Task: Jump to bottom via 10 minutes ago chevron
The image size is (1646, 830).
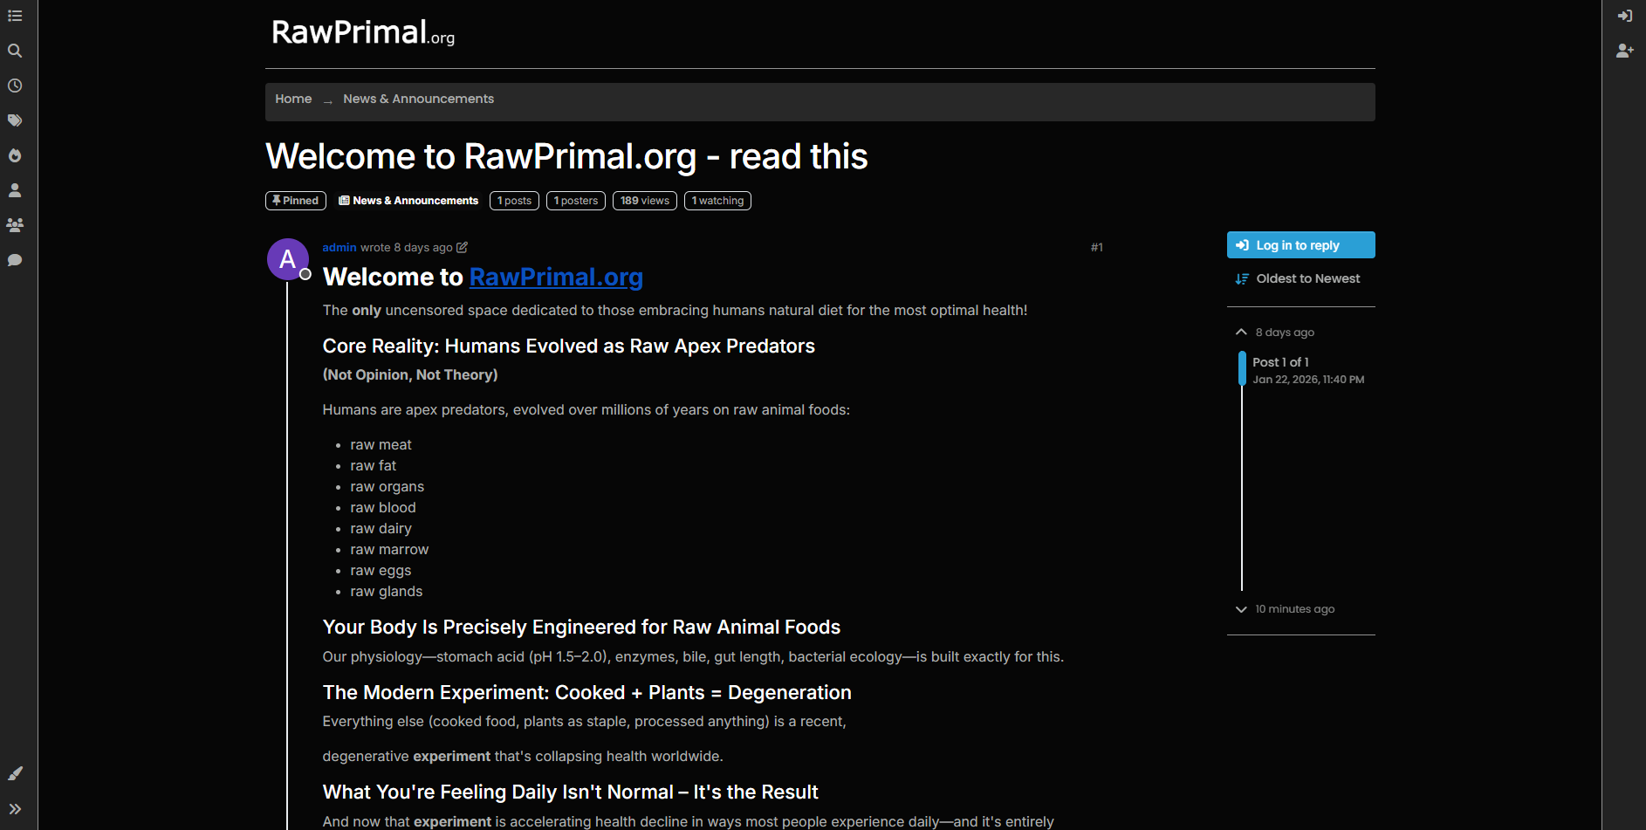Action: tap(1241, 609)
